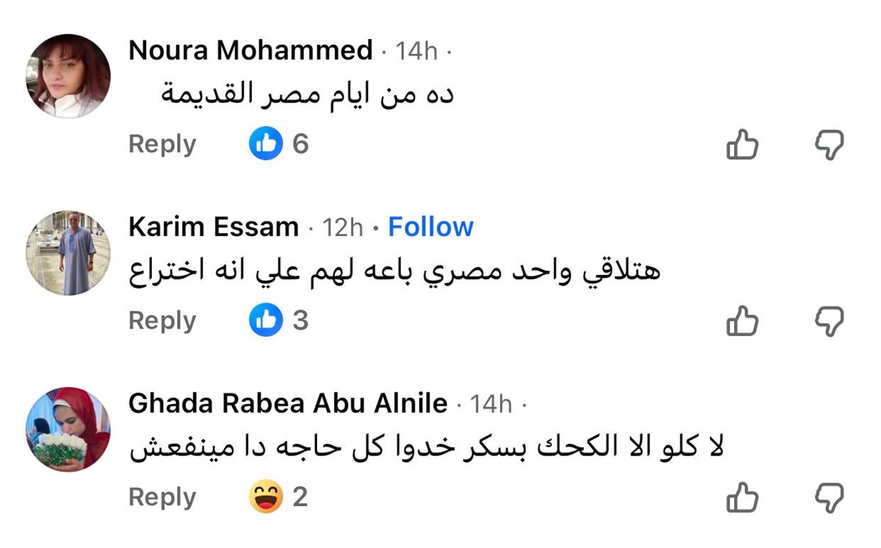The width and height of the screenshot is (881, 548).
Task: Reply to Karim Essam's comment
Action: 162,321
